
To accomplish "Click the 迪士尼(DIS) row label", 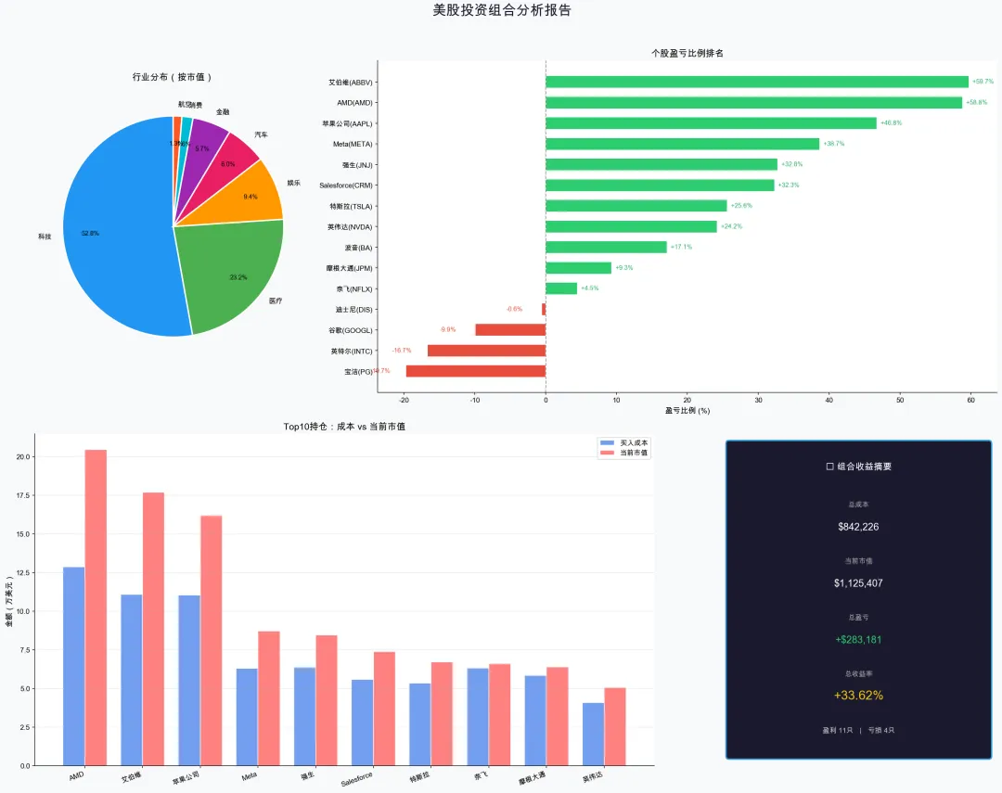I will click(354, 310).
